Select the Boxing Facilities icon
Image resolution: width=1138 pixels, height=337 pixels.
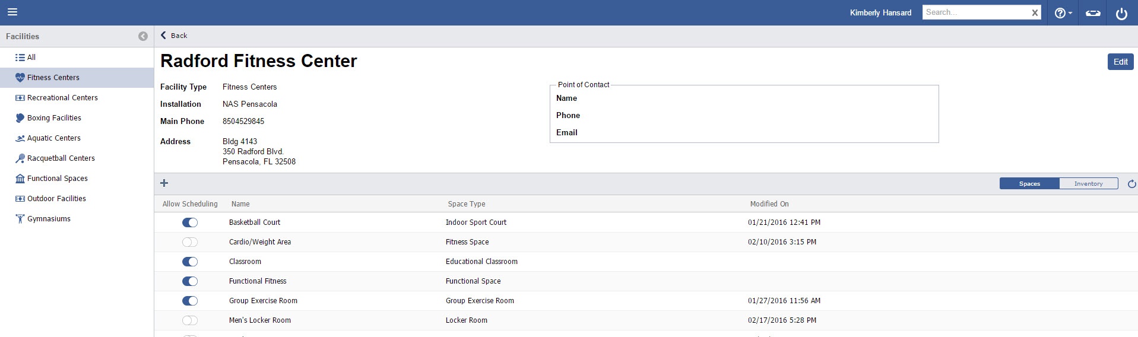(20, 118)
